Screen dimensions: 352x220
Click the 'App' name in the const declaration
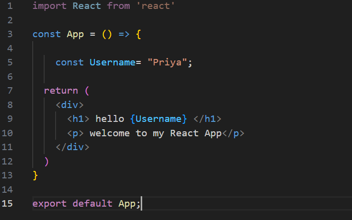click(x=75, y=35)
